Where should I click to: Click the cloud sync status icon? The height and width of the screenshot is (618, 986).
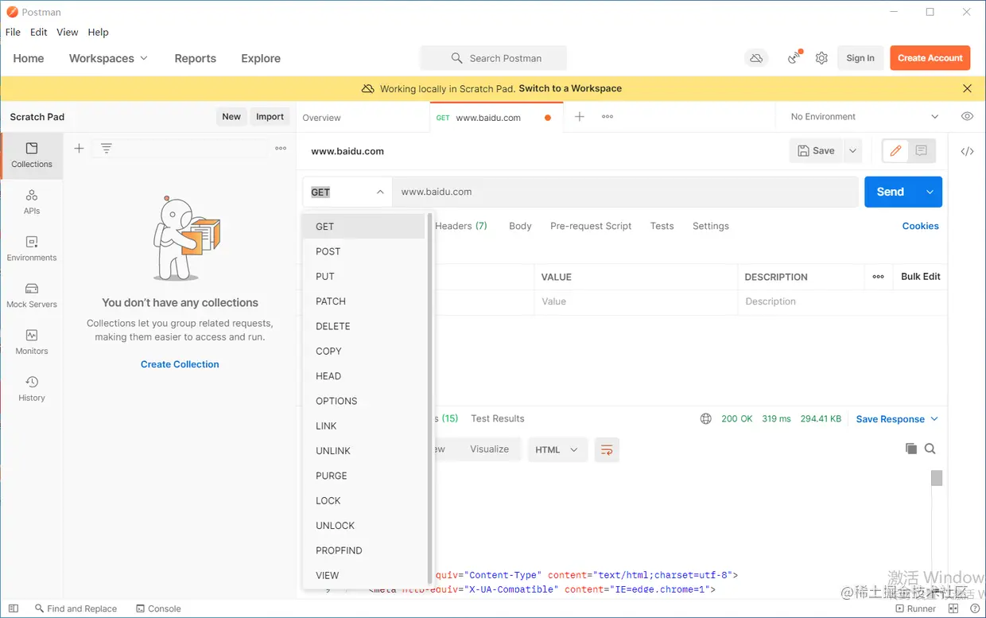click(756, 58)
